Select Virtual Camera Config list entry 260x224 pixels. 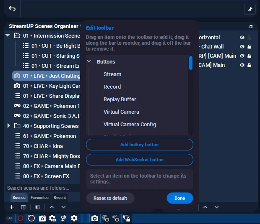pos(130,125)
